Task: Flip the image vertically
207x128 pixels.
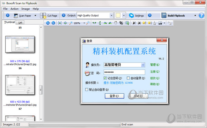Action: coord(100,23)
